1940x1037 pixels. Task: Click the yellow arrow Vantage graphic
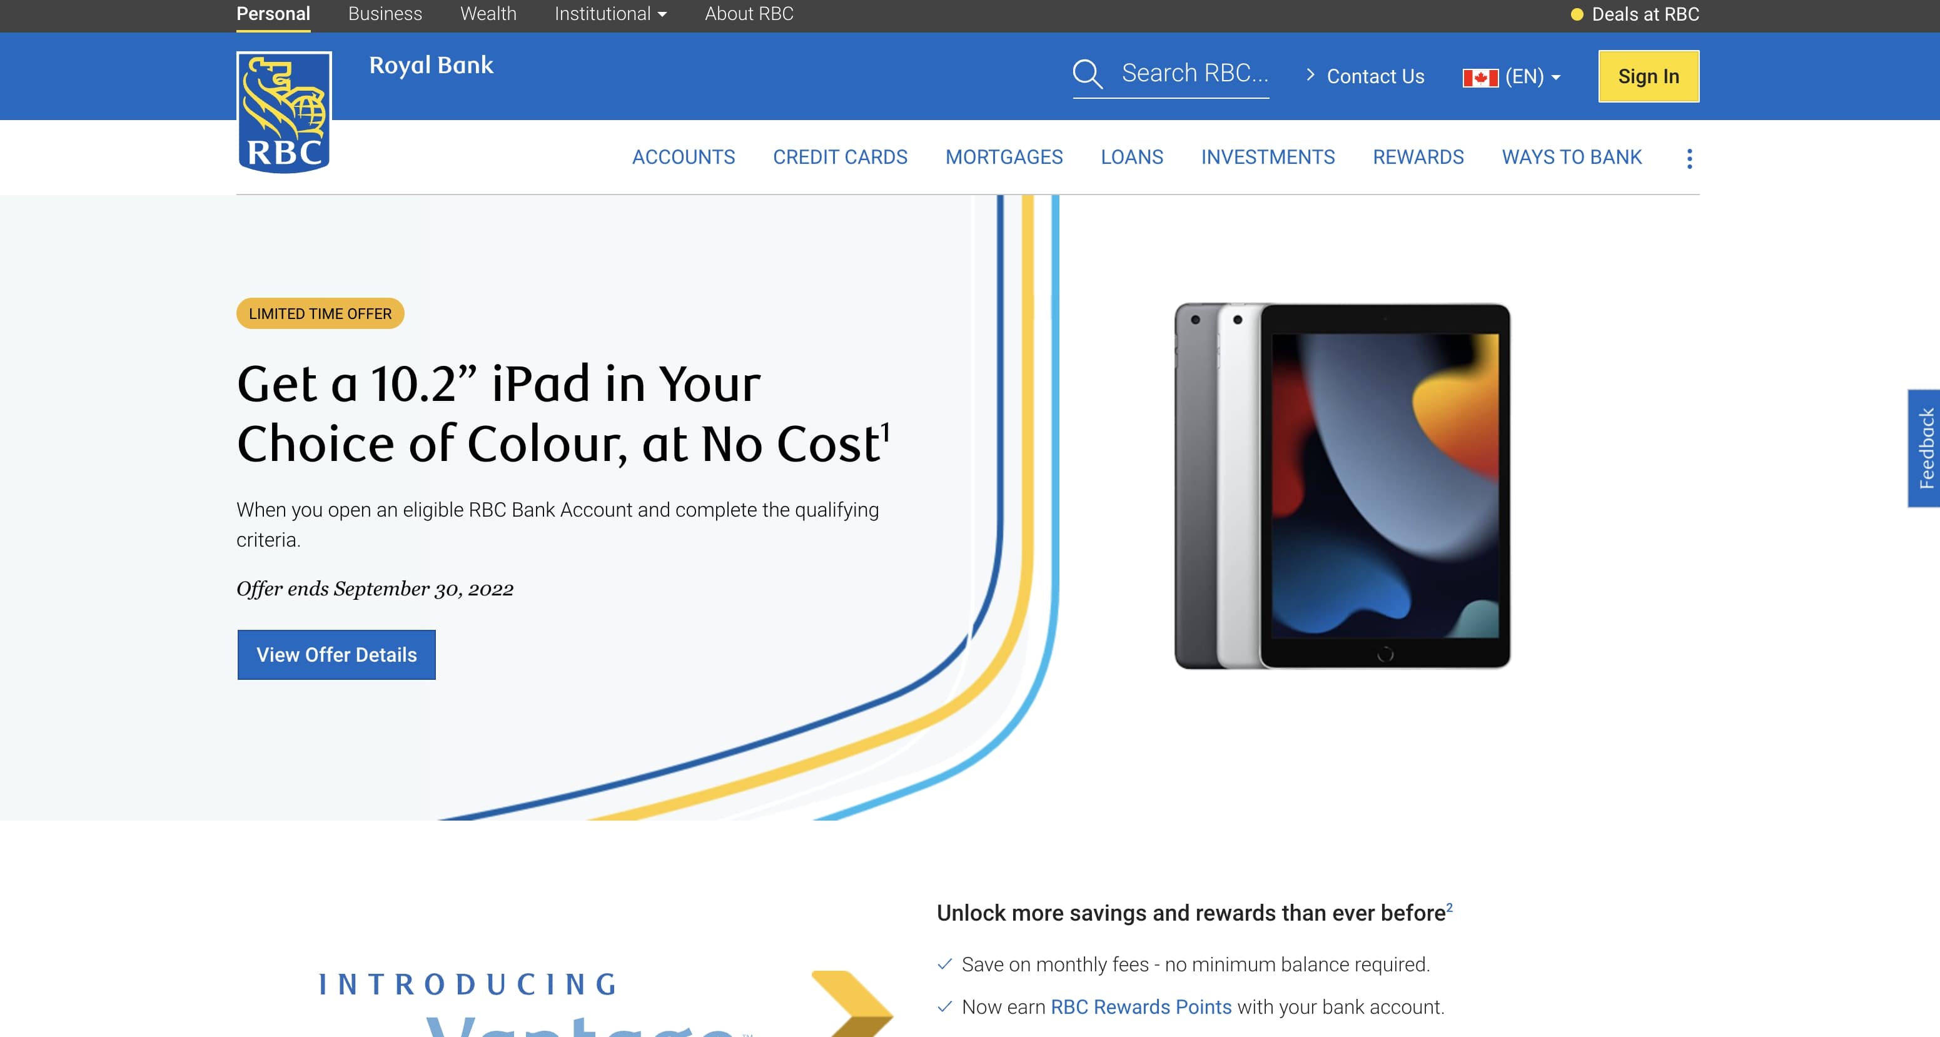852,1004
